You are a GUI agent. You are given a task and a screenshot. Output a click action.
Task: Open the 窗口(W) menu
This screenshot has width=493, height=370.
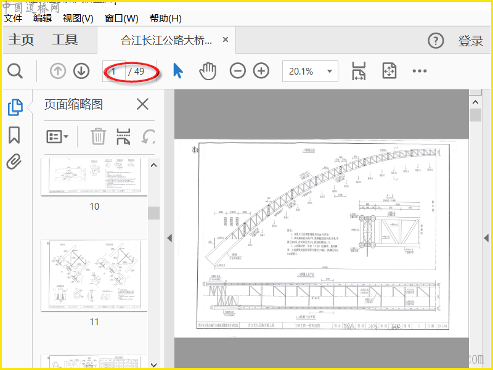[121, 18]
